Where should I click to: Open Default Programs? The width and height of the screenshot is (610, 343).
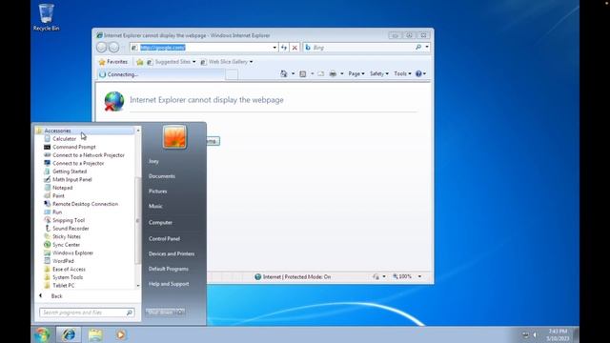[x=168, y=269]
